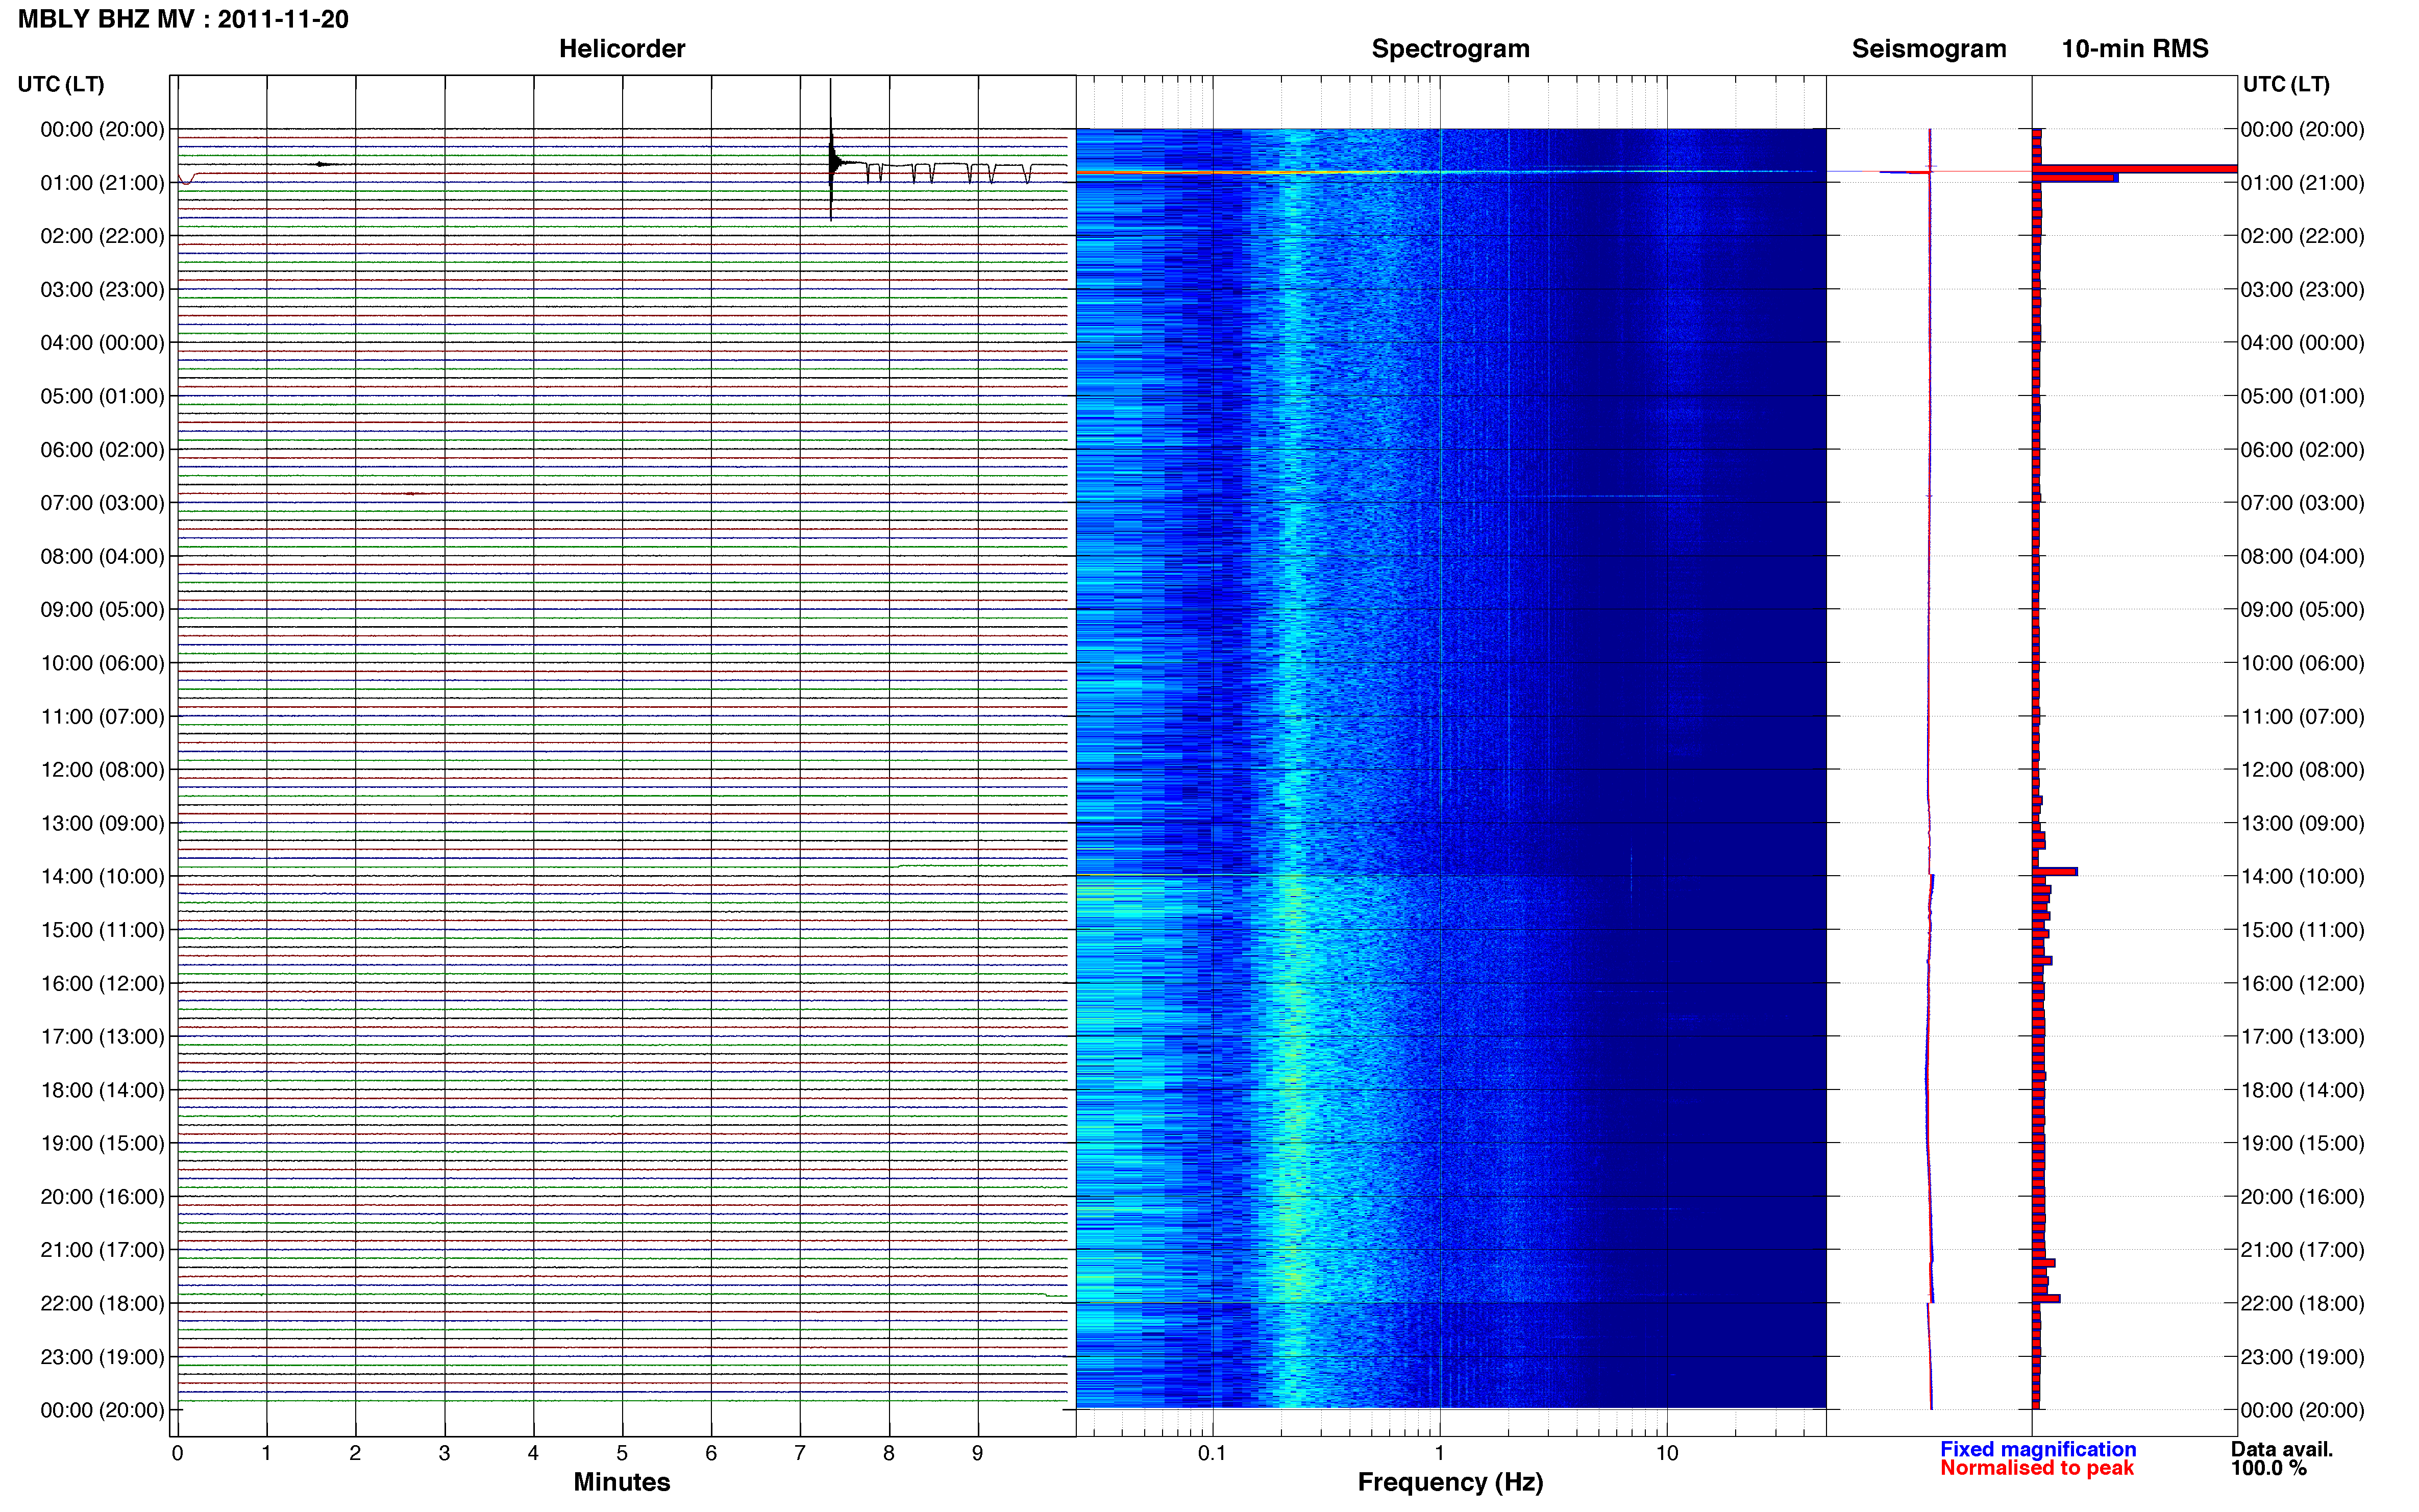
Task: Click the left 07:00 (03:00) time label
Action: pos(102,503)
